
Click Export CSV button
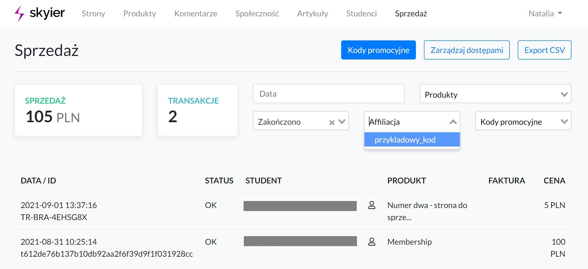(x=544, y=50)
